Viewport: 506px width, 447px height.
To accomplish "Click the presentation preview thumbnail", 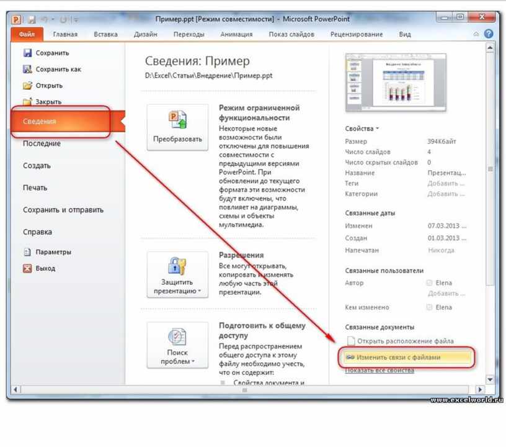I will click(x=396, y=83).
